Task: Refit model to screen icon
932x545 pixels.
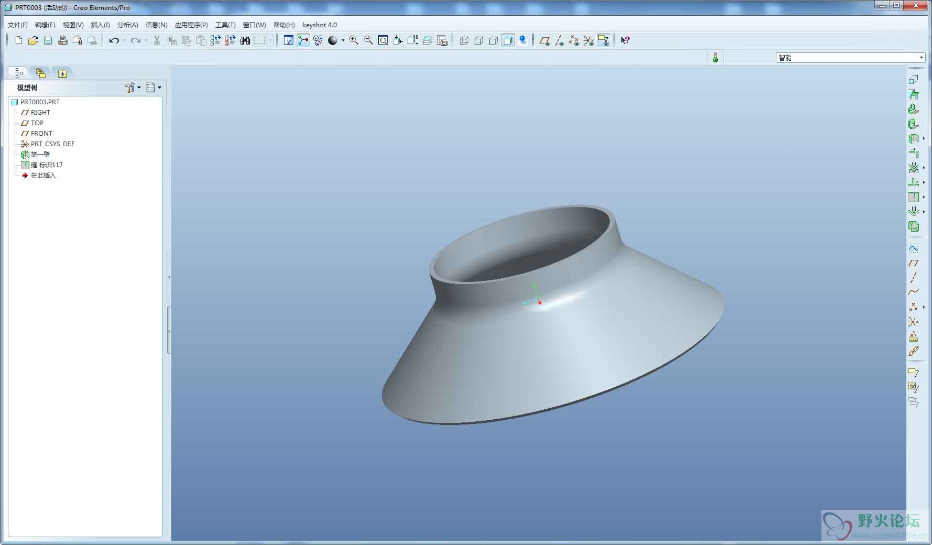Action: click(x=383, y=40)
